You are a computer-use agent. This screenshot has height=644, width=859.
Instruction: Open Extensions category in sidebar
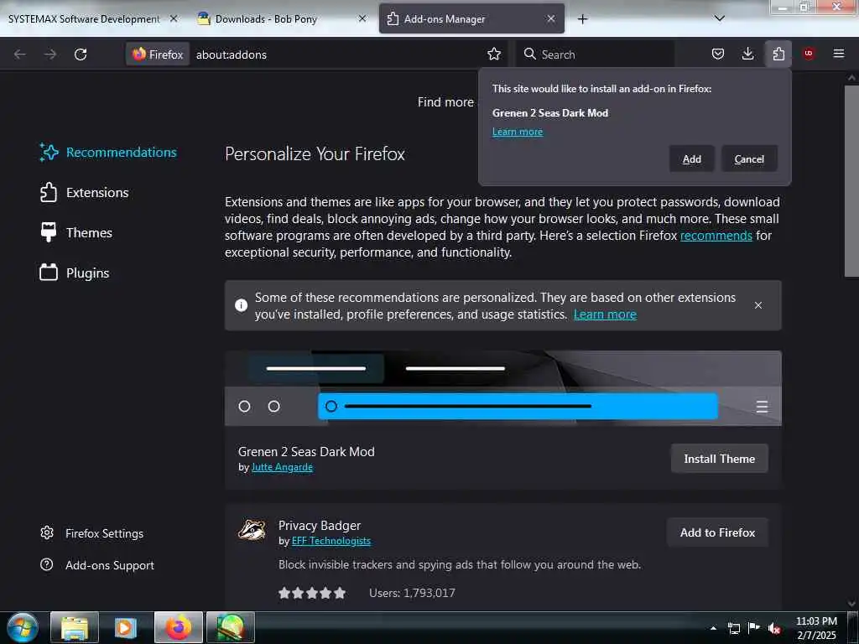click(x=85, y=193)
